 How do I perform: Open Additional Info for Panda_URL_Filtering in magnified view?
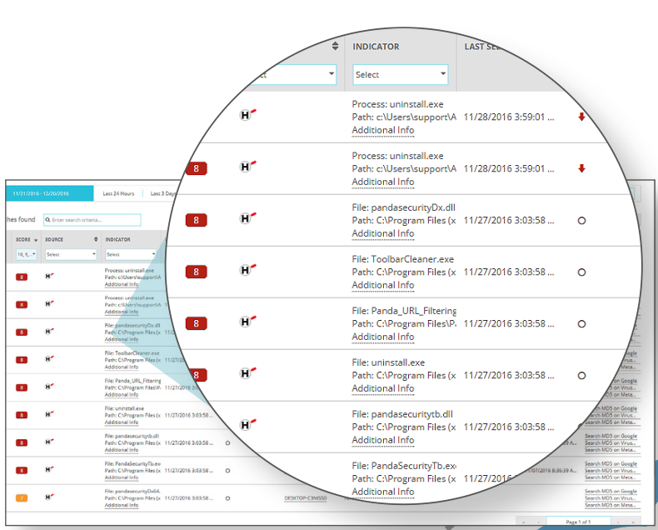coord(382,337)
